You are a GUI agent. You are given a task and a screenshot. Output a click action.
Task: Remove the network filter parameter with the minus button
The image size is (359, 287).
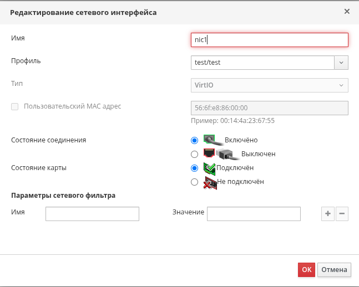coord(342,214)
